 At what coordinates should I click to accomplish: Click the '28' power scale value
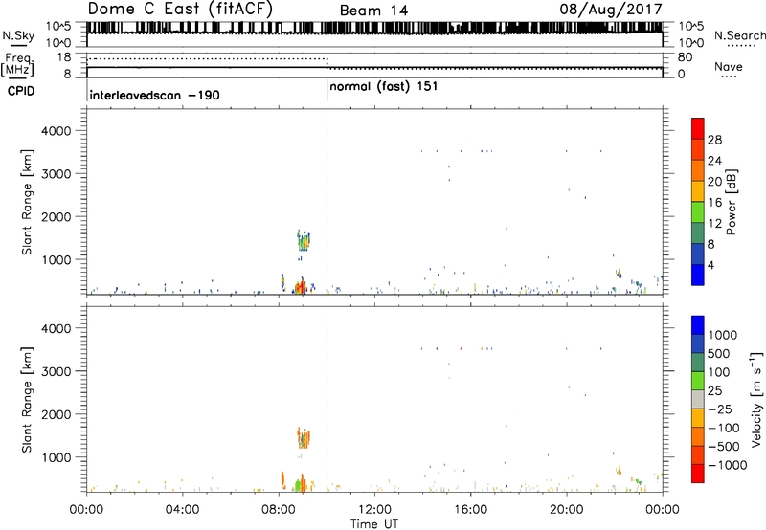click(x=714, y=140)
